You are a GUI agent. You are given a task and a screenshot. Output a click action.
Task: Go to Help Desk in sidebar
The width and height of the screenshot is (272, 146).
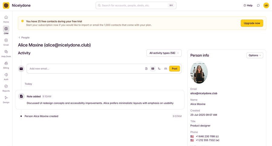6,53
